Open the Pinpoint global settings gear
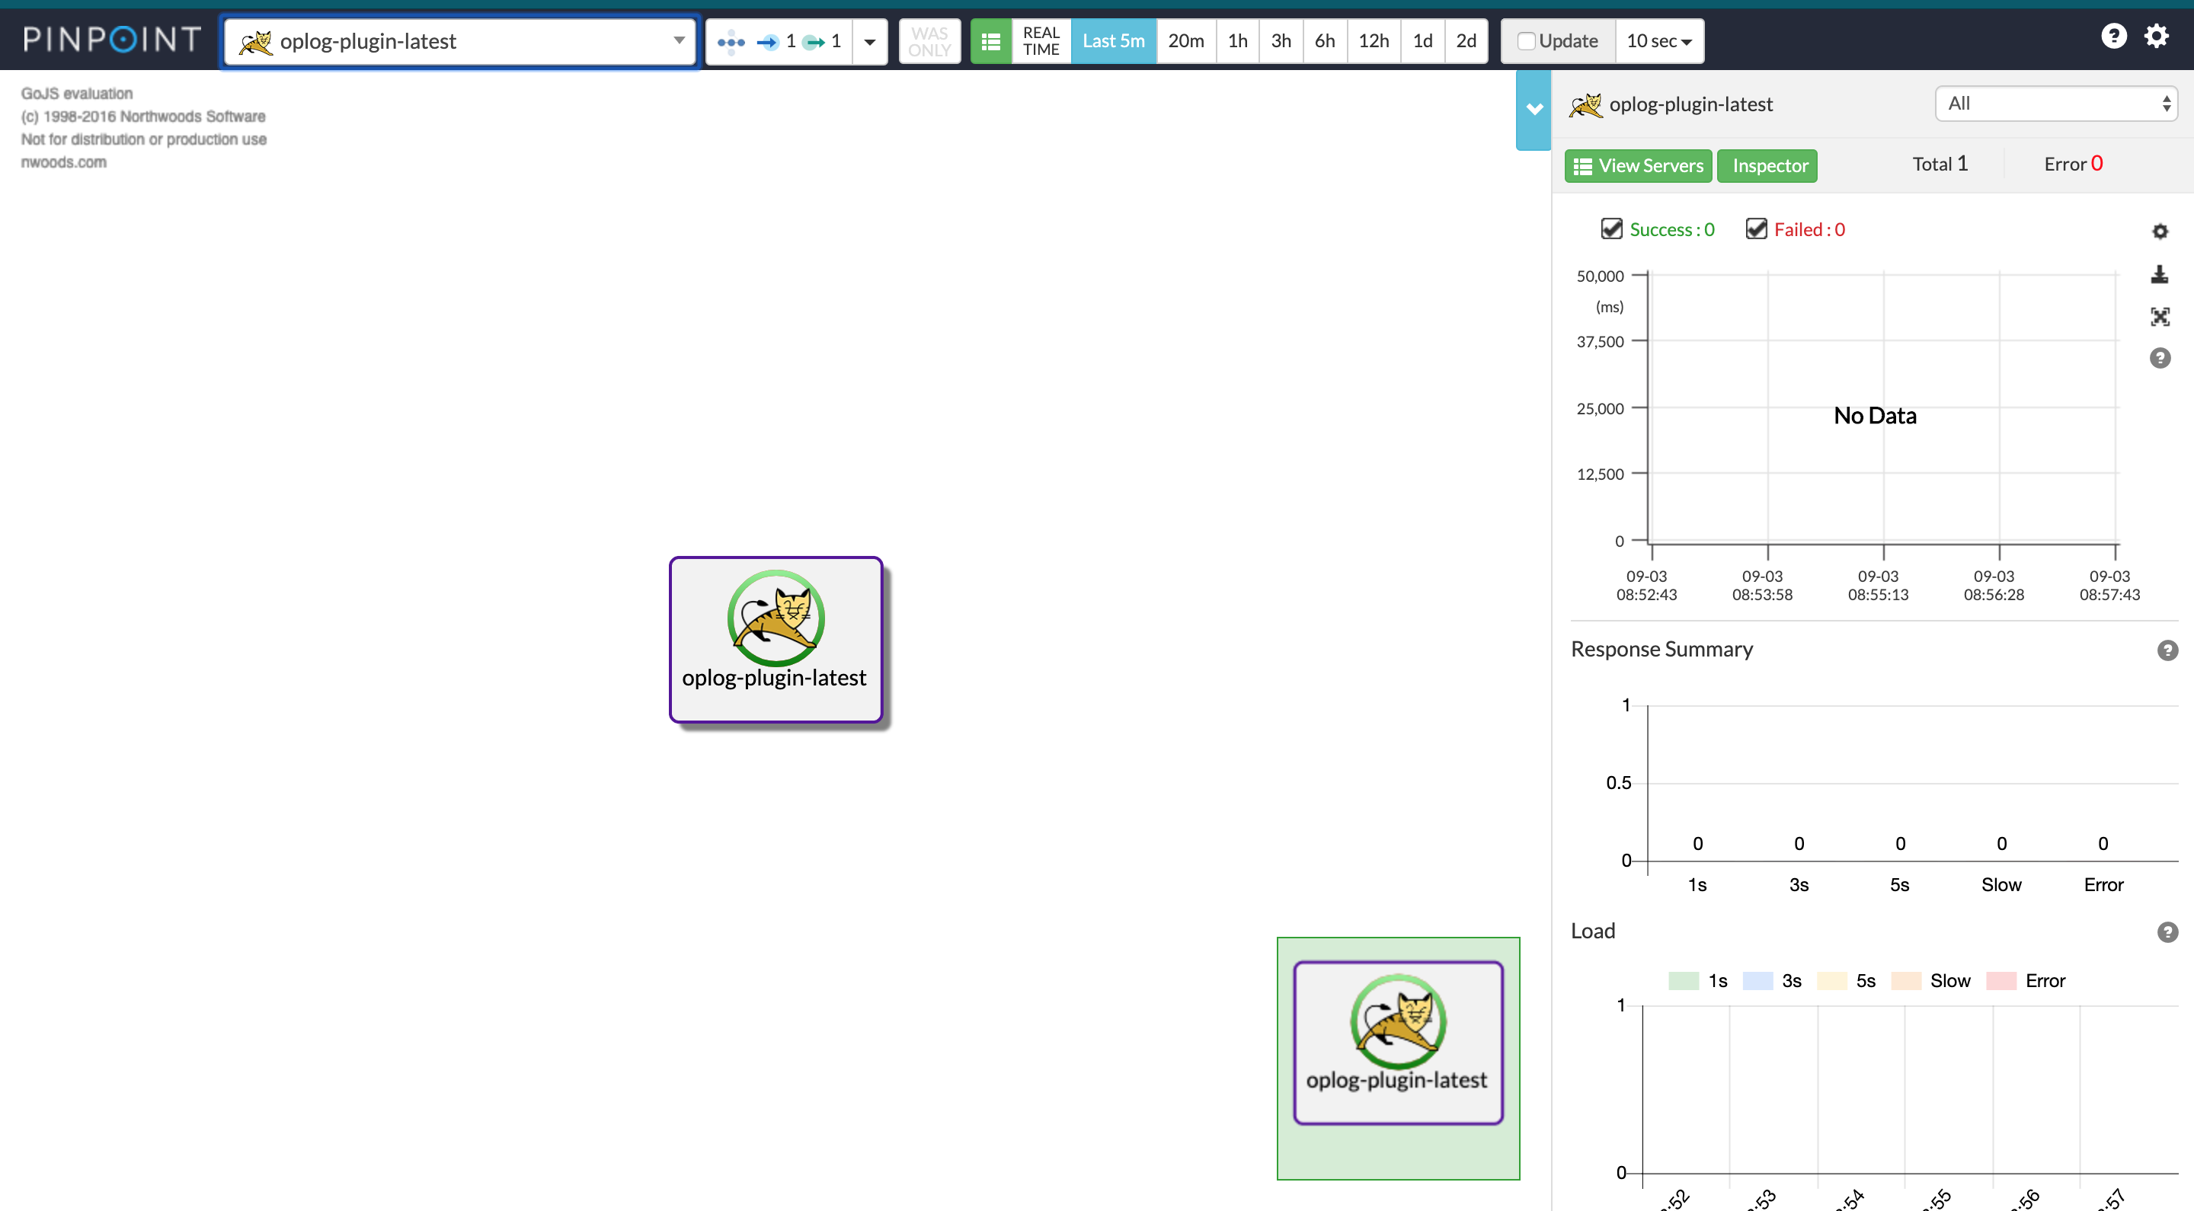Image resolution: width=2194 pixels, height=1211 pixels. tap(2157, 36)
